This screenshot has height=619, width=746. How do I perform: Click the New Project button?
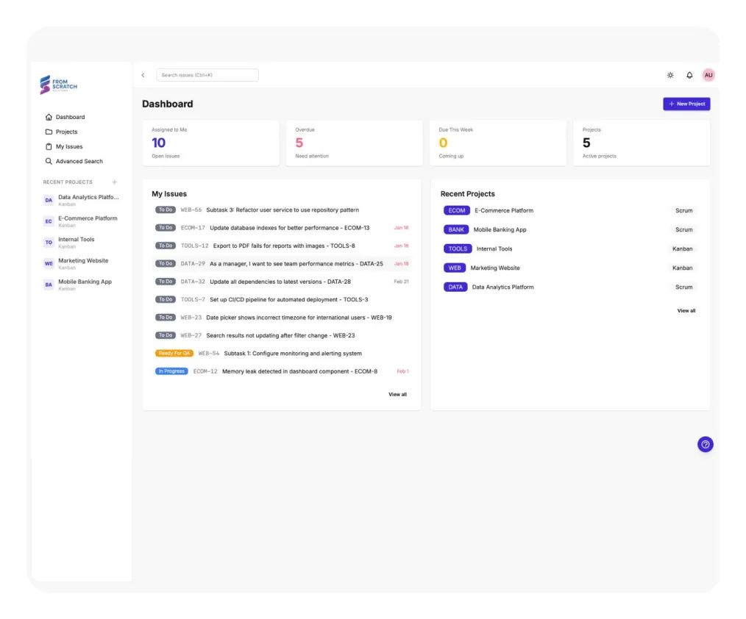[686, 104]
